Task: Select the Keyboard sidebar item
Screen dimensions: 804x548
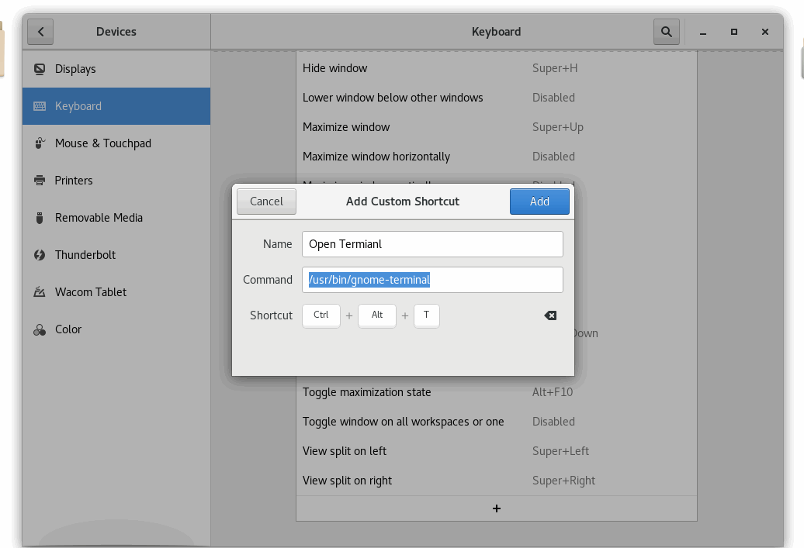Action: 116,106
